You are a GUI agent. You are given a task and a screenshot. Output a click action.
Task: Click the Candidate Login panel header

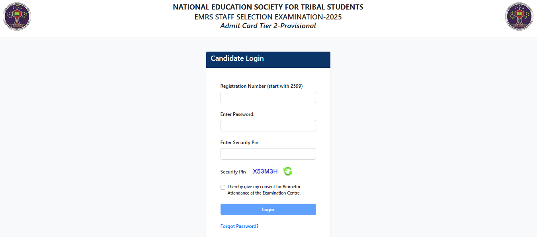(x=268, y=60)
